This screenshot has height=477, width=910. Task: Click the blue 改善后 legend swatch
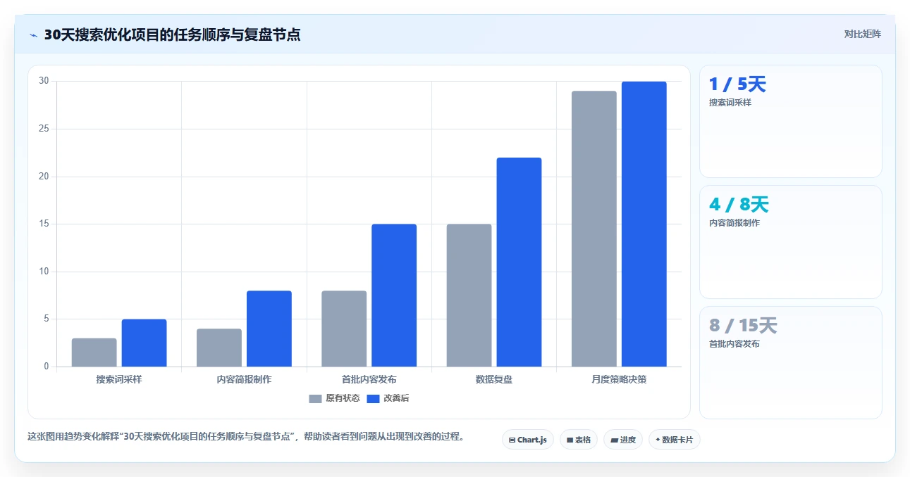tap(373, 399)
